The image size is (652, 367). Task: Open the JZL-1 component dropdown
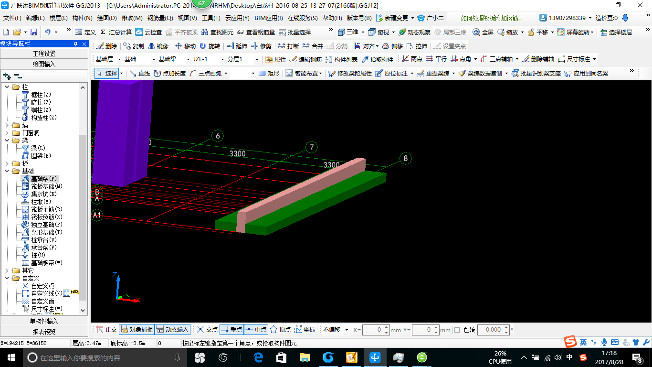pyautogui.click(x=222, y=60)
